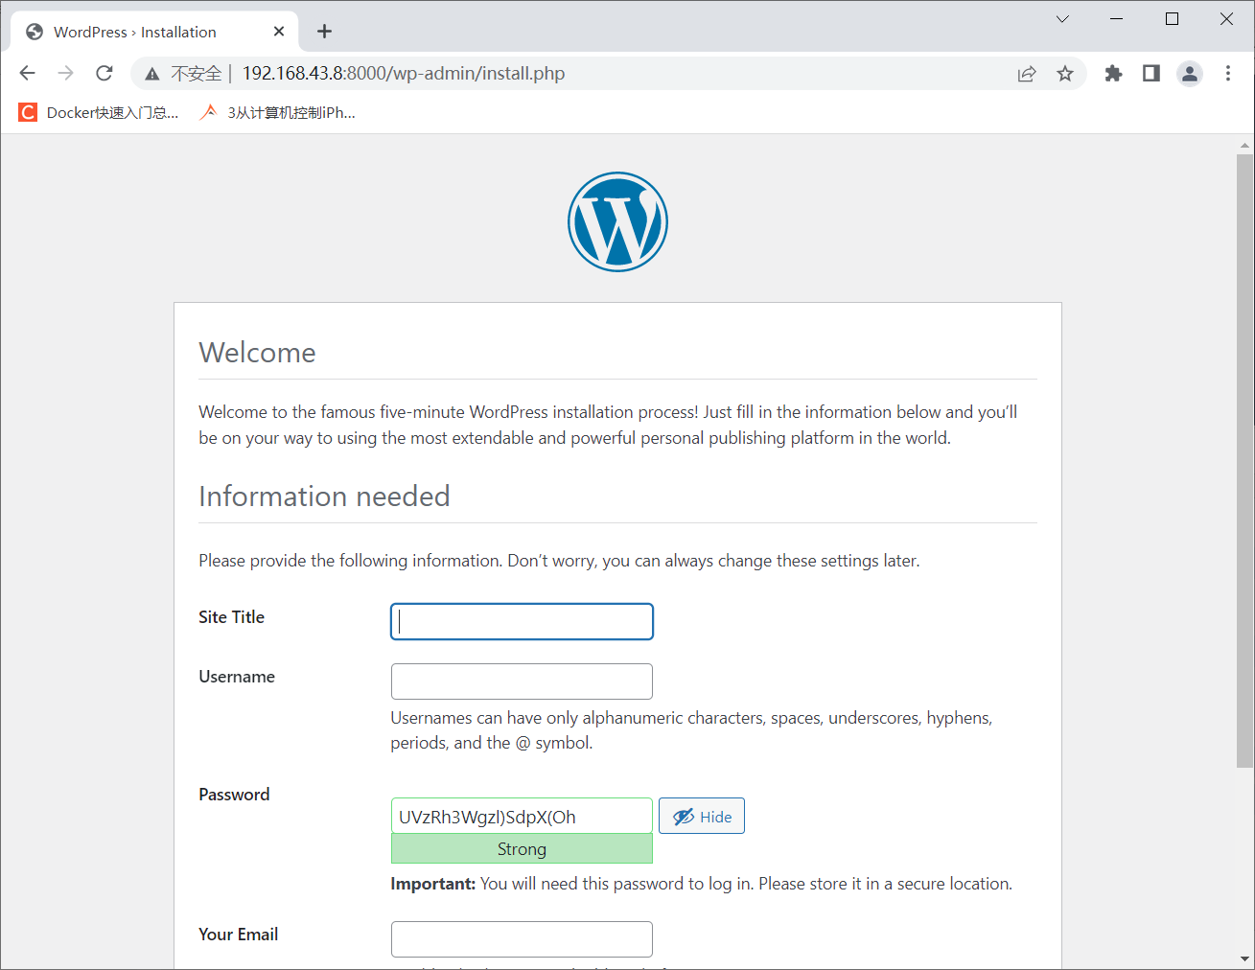This screenshot has width=1255, height=970.
Task: Select the WordPress Installation tab
Action: coord(154,32)
